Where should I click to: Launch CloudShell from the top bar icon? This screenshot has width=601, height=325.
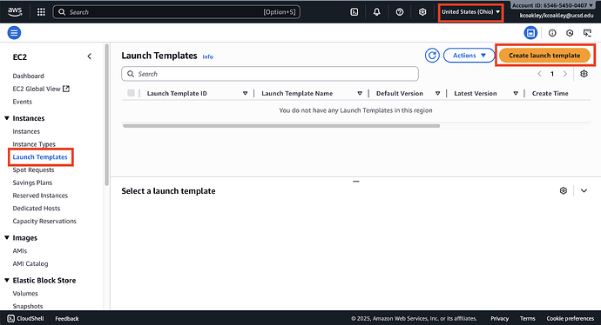coord(355,12)
